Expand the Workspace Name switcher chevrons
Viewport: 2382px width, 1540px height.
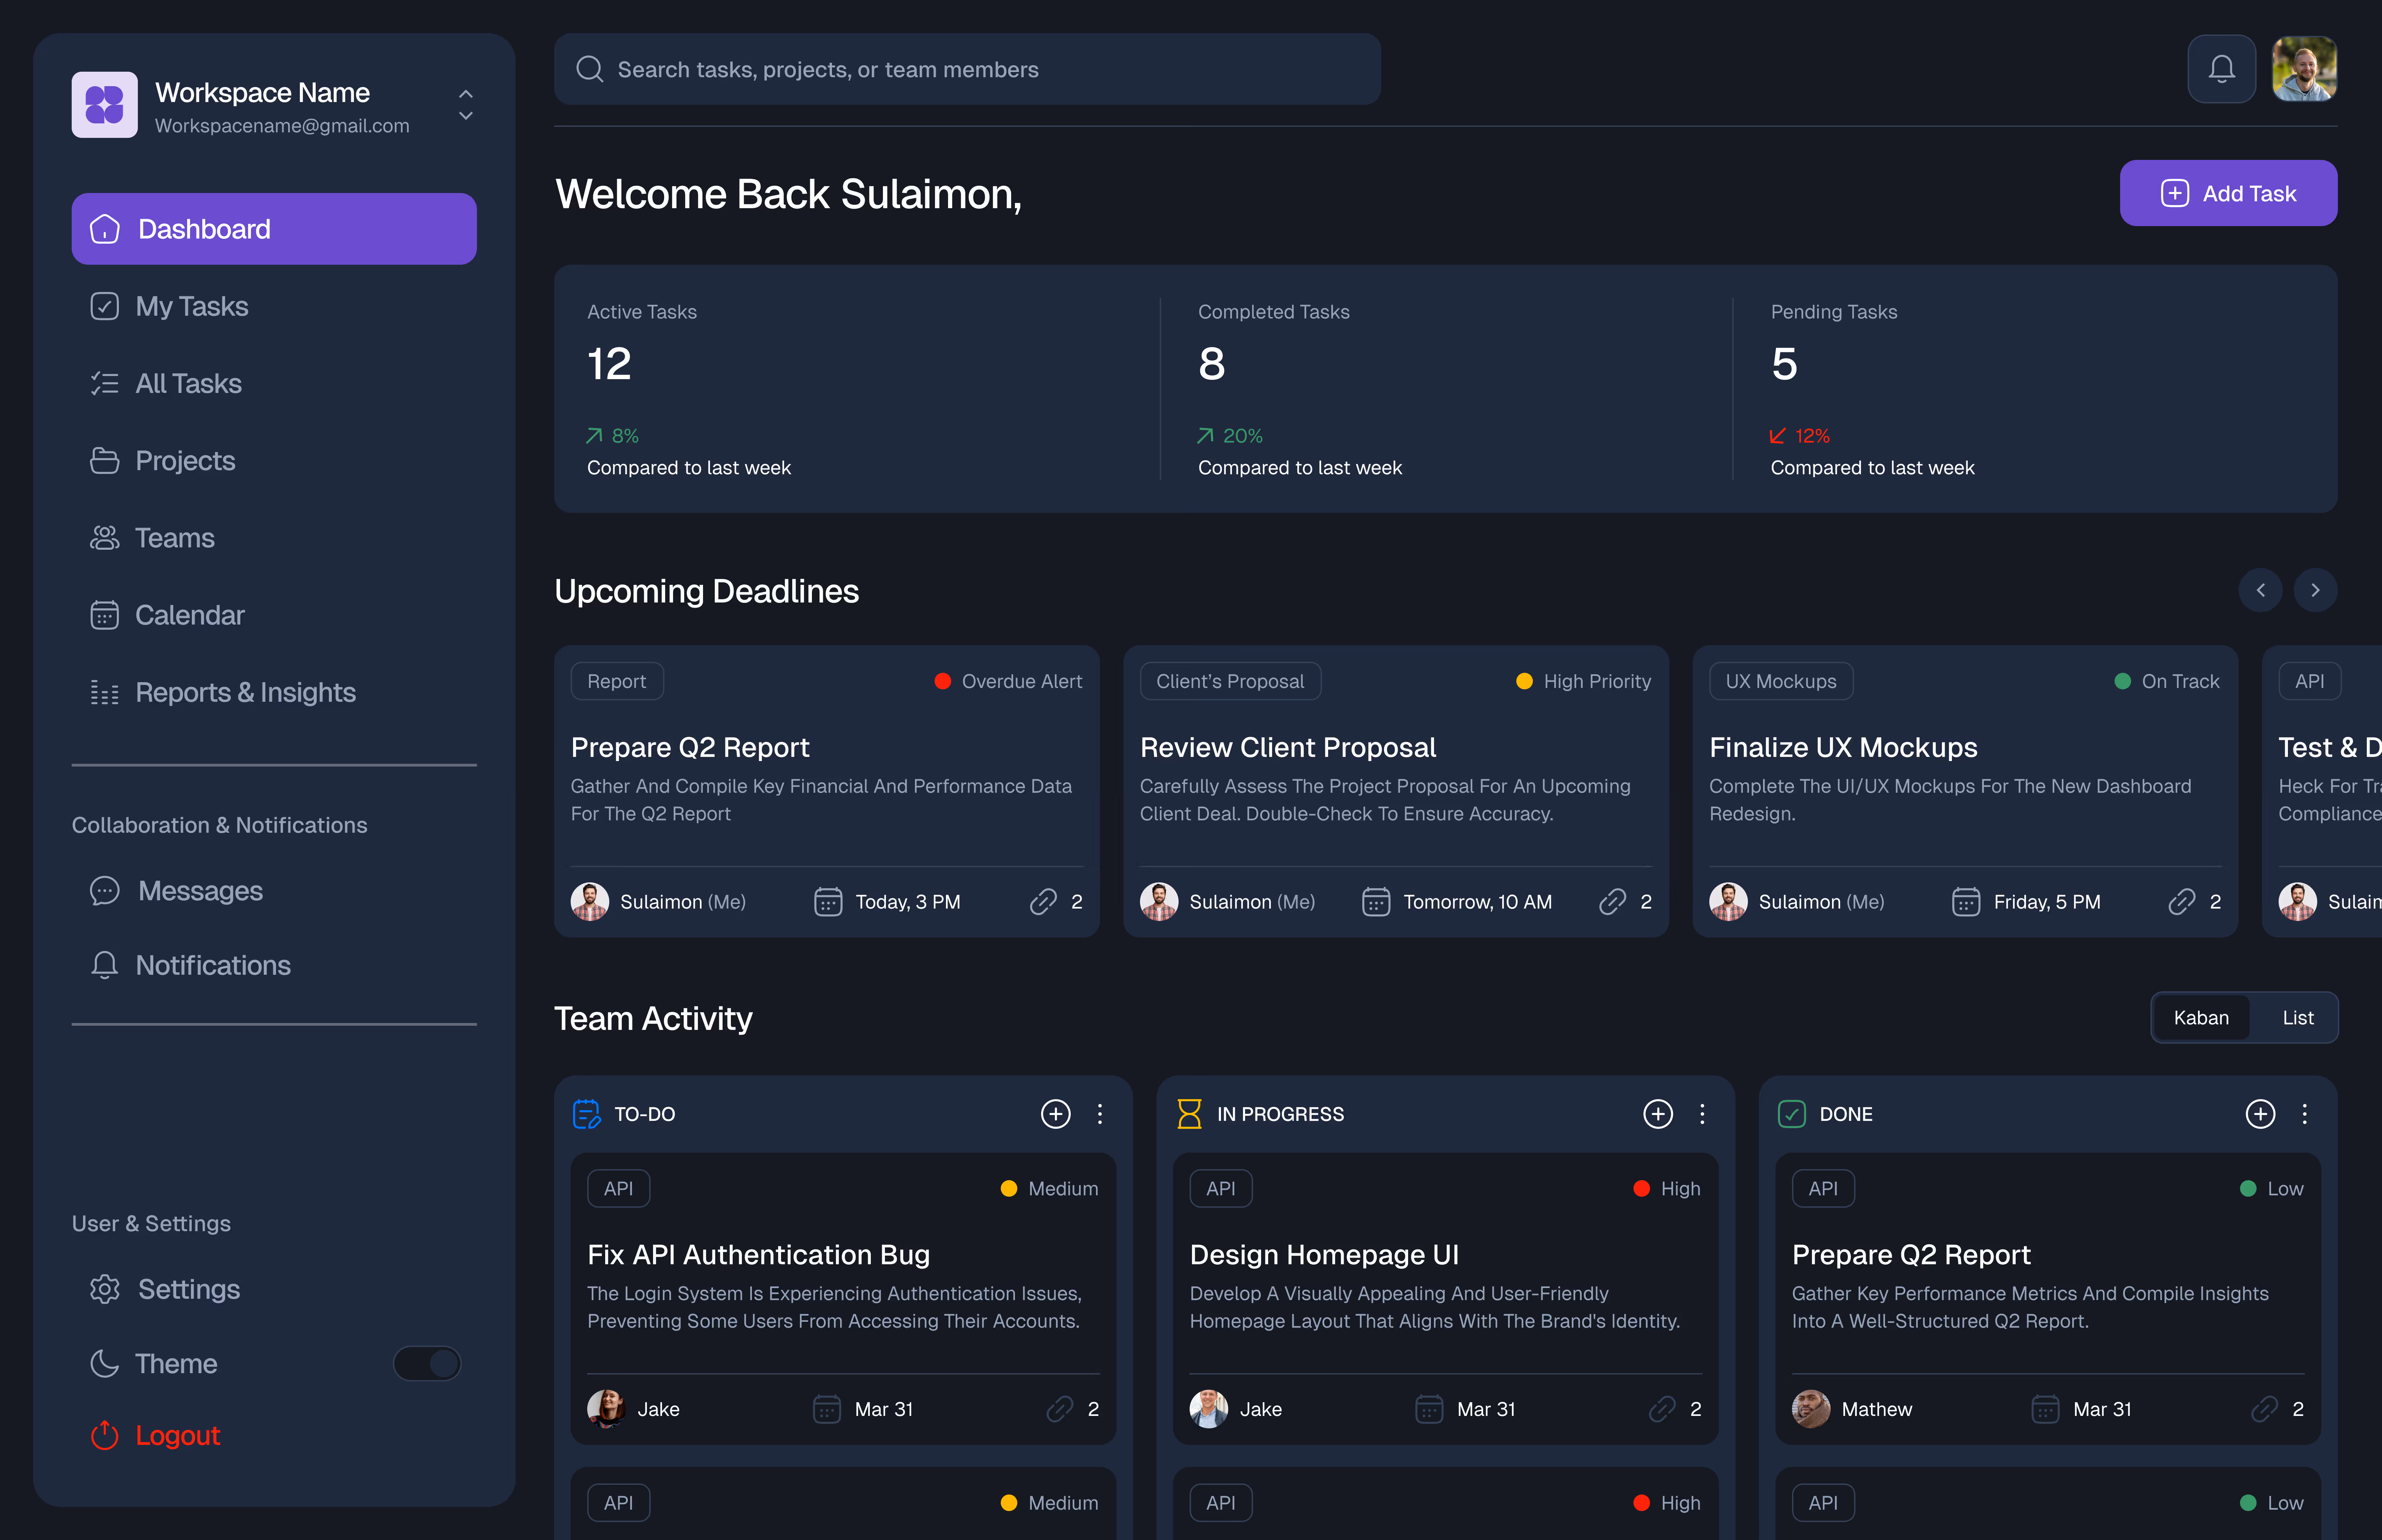(466, 104)
